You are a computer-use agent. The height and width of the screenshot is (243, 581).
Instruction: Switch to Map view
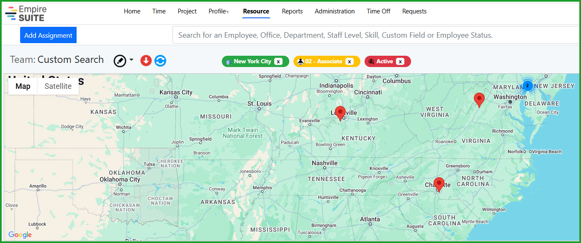[23, 86]
